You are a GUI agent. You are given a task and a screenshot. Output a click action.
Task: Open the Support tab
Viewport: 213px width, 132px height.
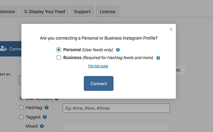(x=82, y=12)
